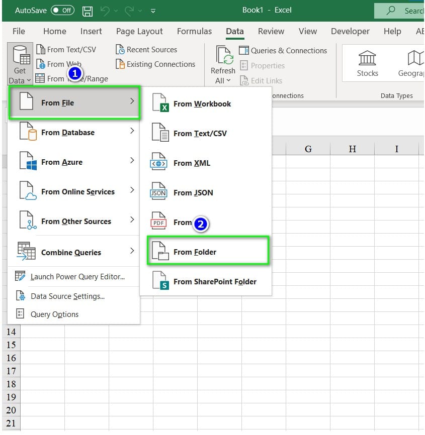Click the column I header
Screen dimensions: 425x435
pos(396,149)
